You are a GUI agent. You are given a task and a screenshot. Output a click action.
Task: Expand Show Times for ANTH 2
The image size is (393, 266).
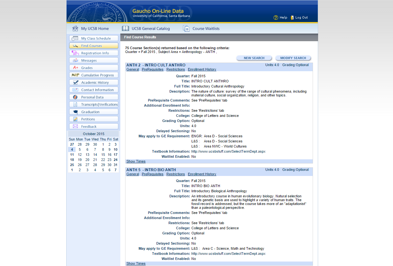(136, 161)
